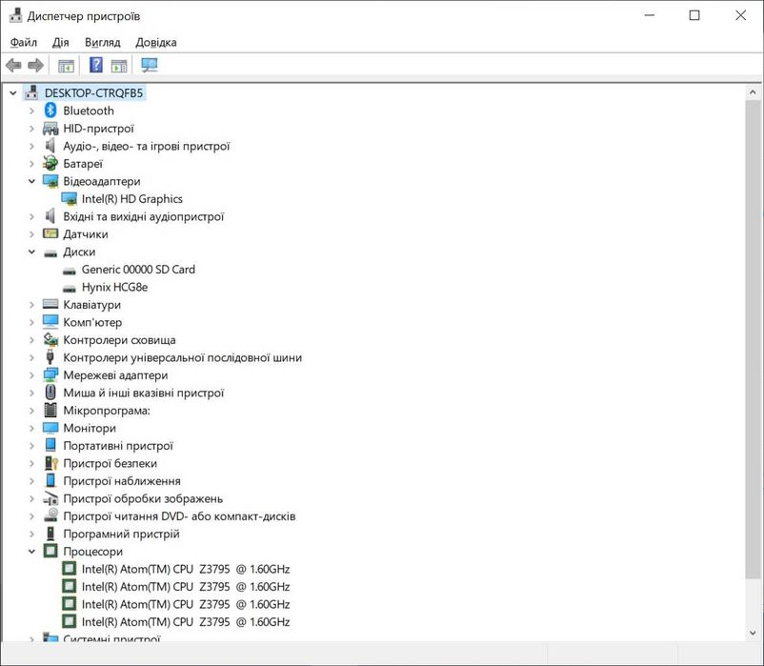764x666 pixels.
Task: Open the Файл menu
Action: (24, 42)
